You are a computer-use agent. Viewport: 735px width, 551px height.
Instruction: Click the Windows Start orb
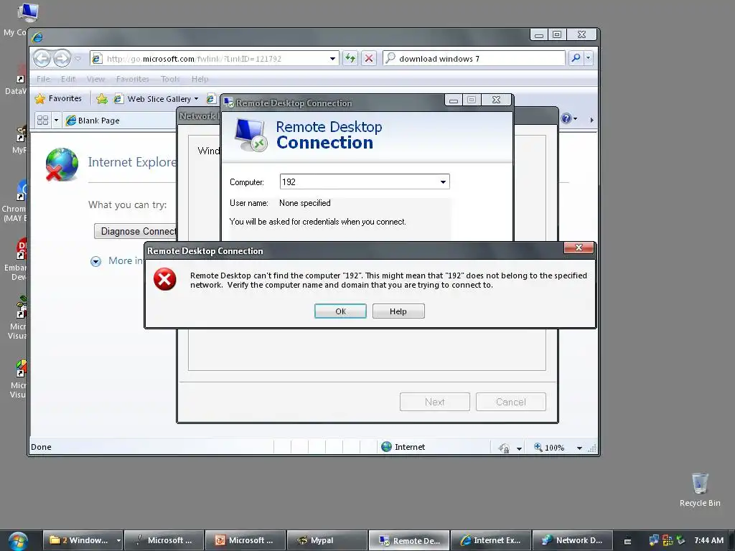18,540
